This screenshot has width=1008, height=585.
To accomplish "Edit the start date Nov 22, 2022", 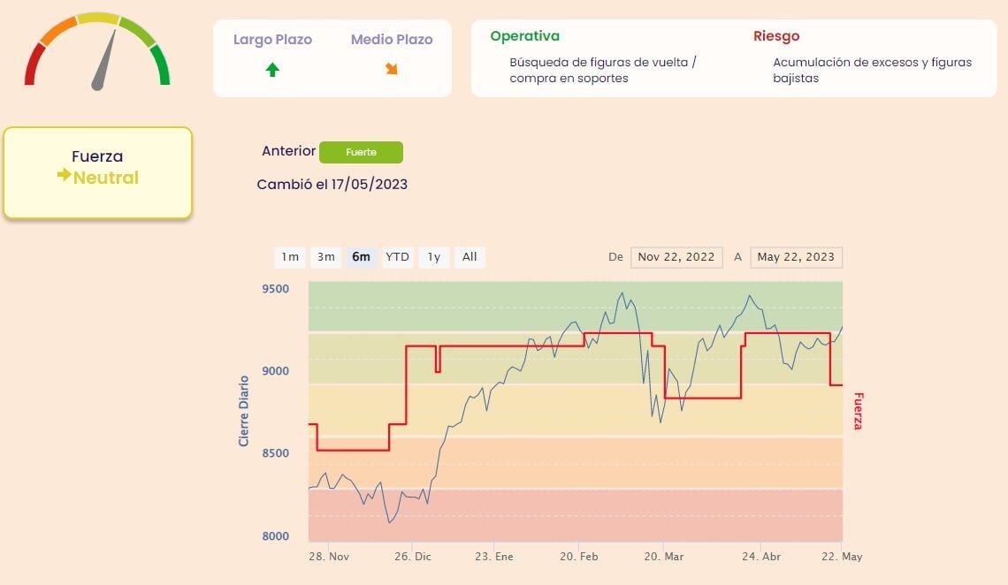I will (x=676, y=257).
